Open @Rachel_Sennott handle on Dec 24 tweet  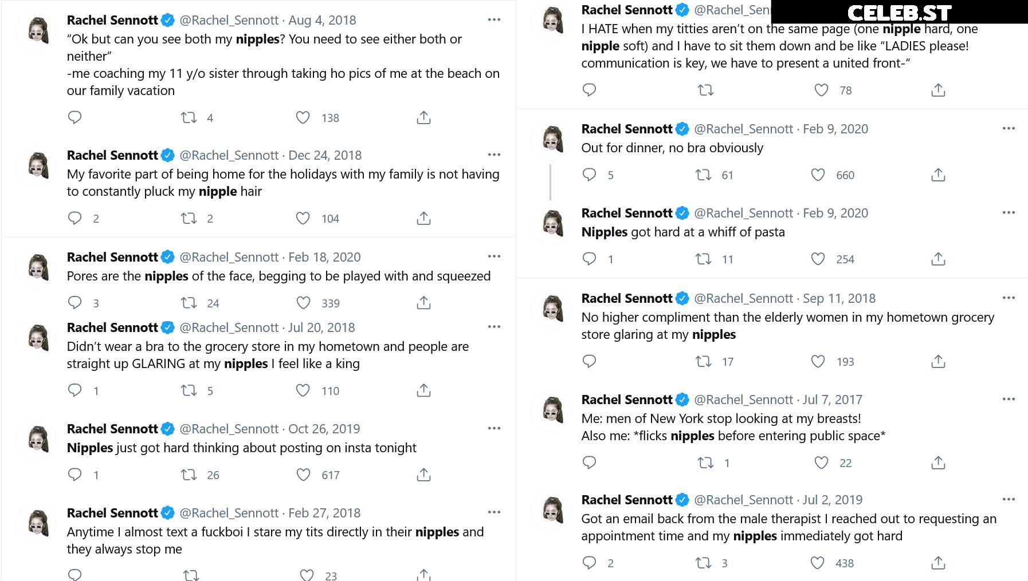click(x=229, y=155)
